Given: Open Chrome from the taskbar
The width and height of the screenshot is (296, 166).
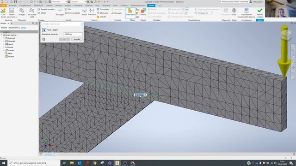Looking at the screenshot, I should tap(94, 163).
